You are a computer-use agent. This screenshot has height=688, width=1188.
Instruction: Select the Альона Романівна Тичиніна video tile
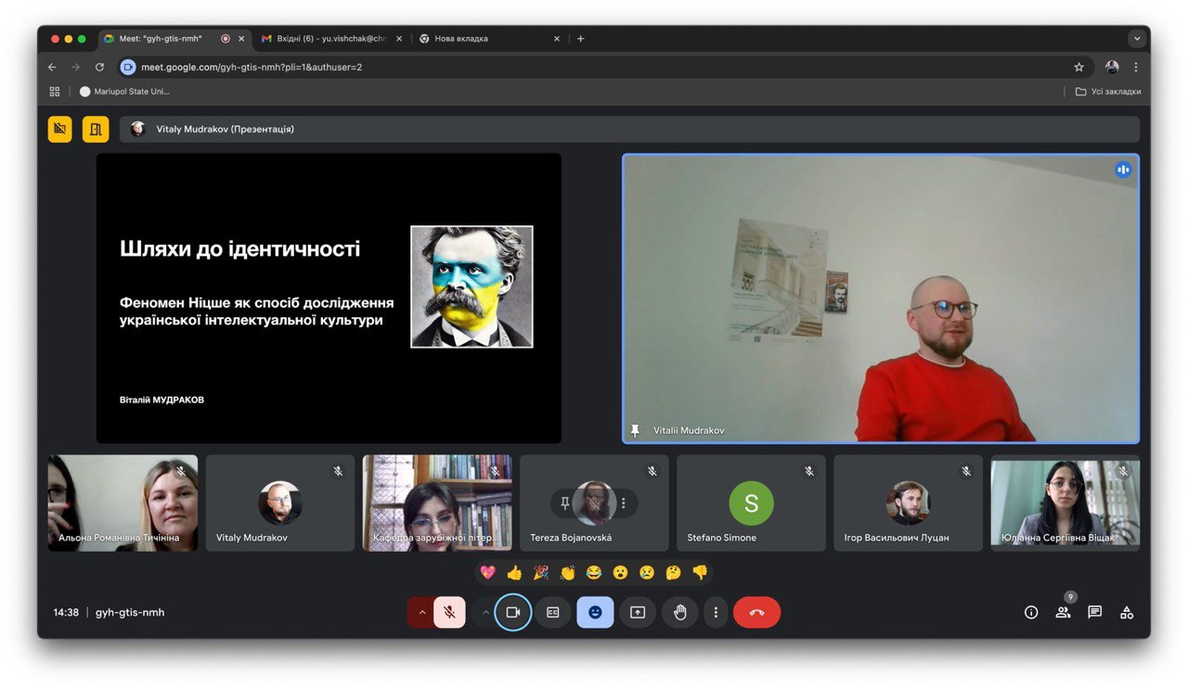point(123,503)
